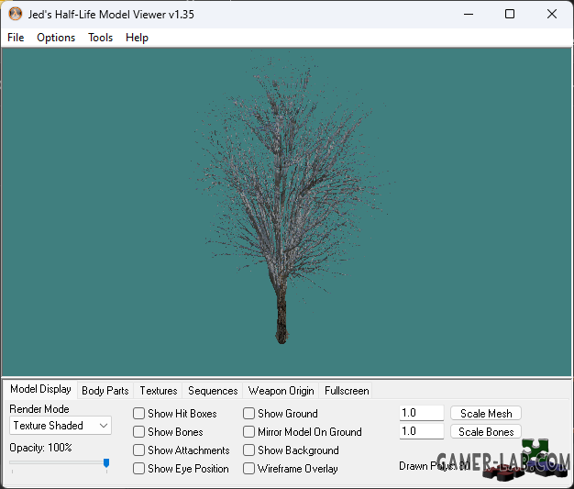Switch to the Body Parts tab

(x=105, y=391)
